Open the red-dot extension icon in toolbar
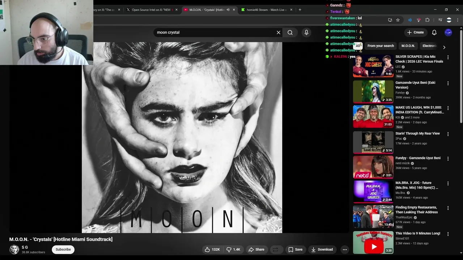The image size is (463, 260). [x=419, y=20]
